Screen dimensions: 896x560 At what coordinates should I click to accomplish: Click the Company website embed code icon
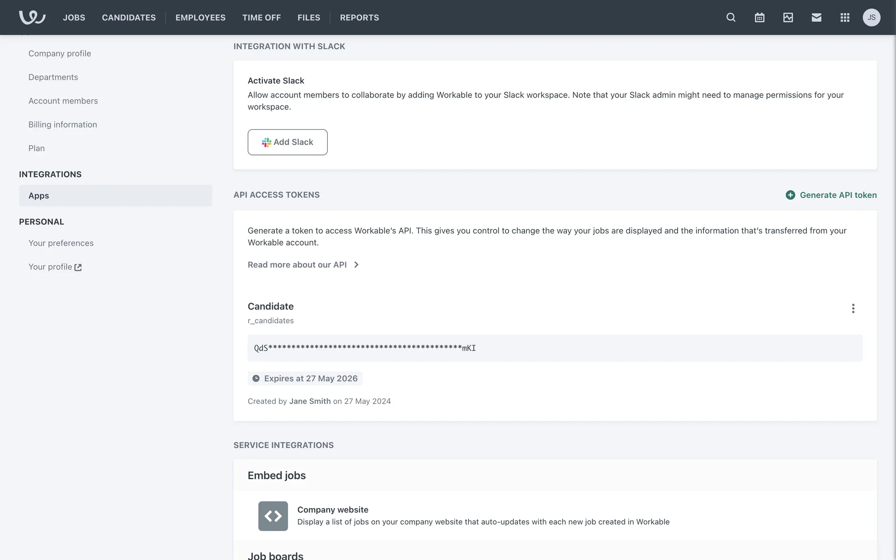(273, 516)
